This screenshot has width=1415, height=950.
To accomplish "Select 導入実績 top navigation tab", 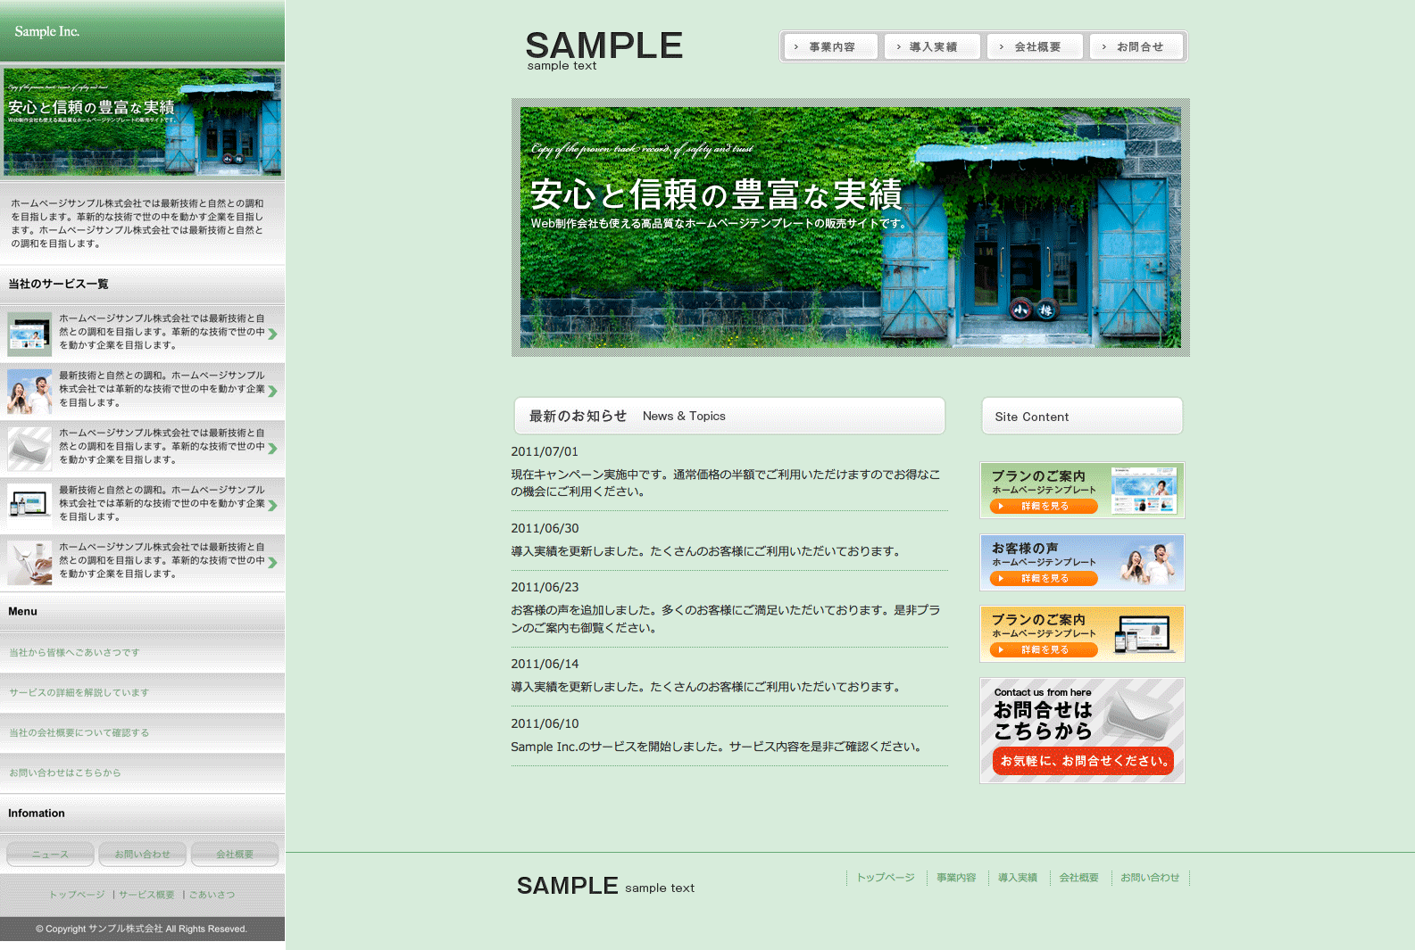I will coord(932,47).
